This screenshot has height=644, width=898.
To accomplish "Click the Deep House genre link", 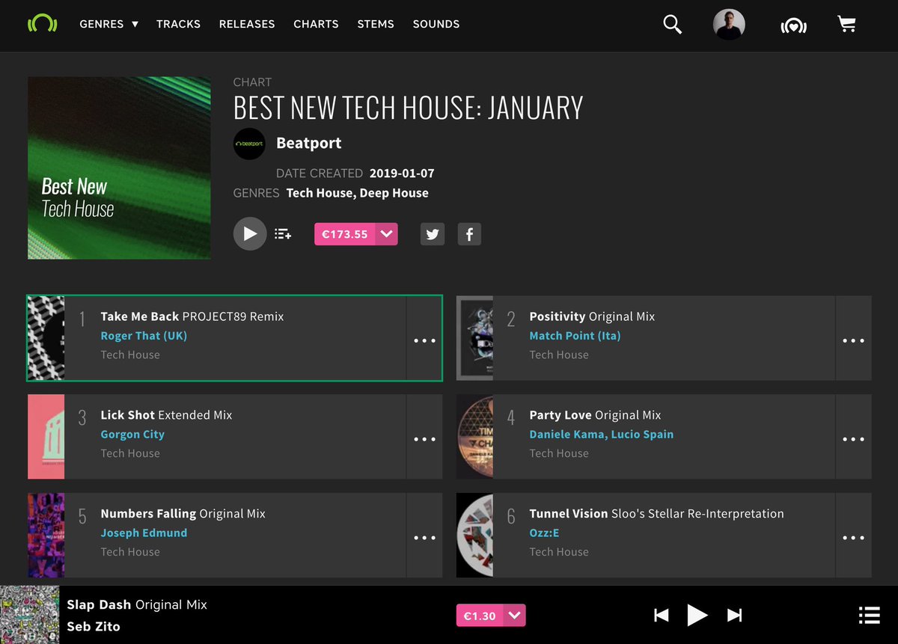I will click(394, 193).
